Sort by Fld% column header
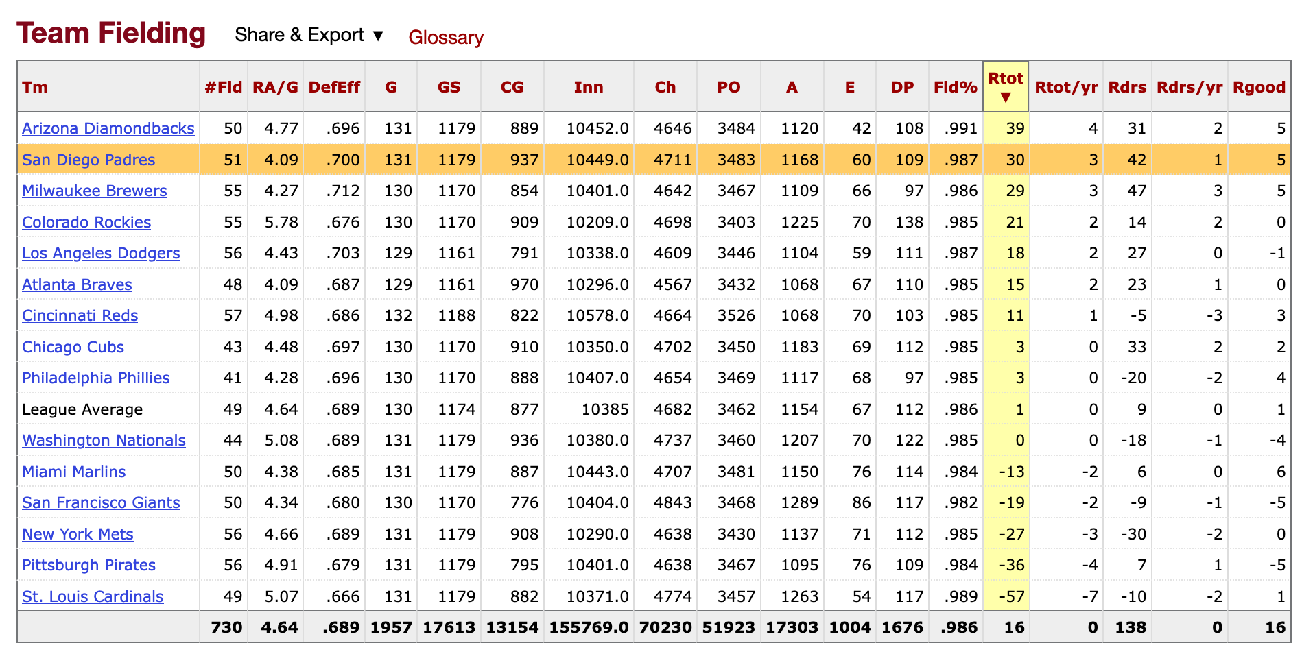 click(956, 87)
